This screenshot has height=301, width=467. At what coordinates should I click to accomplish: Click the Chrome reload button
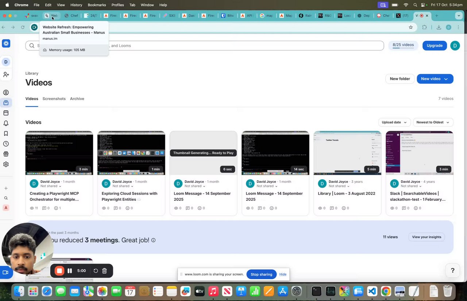coord(23,27)
